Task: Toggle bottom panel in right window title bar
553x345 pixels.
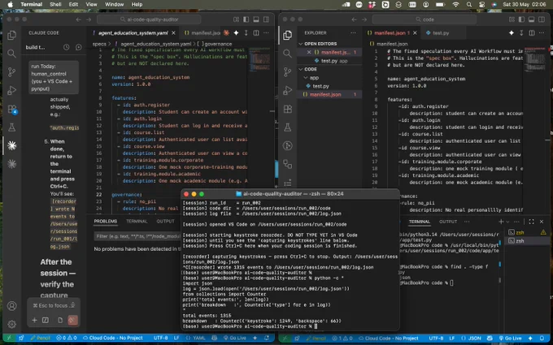Action: click(532, 19)
